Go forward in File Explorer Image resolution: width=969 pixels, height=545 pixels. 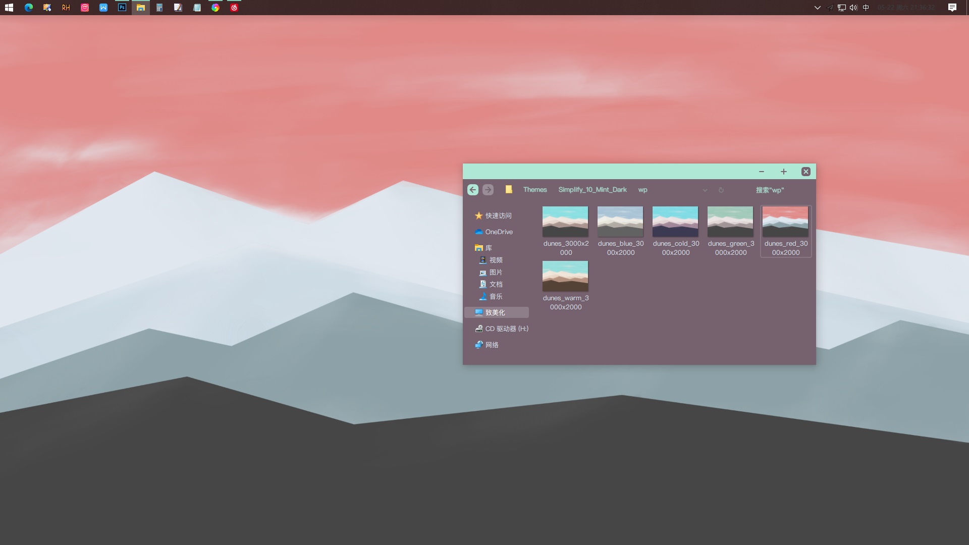[x=488, y=190]
